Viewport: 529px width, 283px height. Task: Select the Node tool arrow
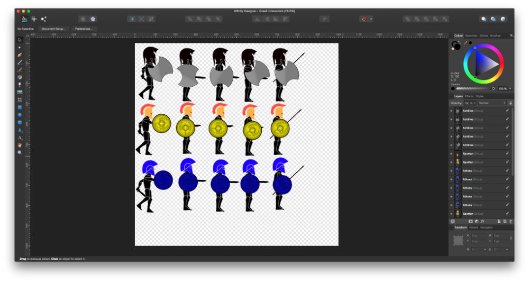pos(20,47)
